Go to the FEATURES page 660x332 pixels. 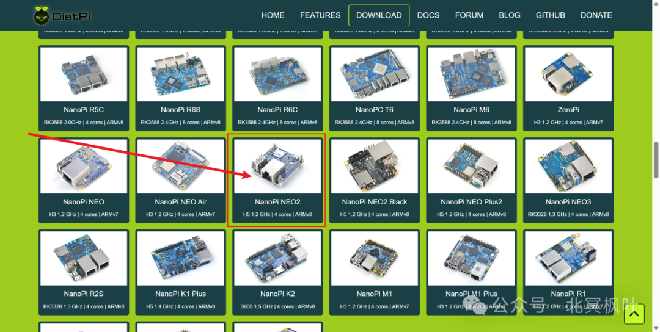(x=320, y=15)
